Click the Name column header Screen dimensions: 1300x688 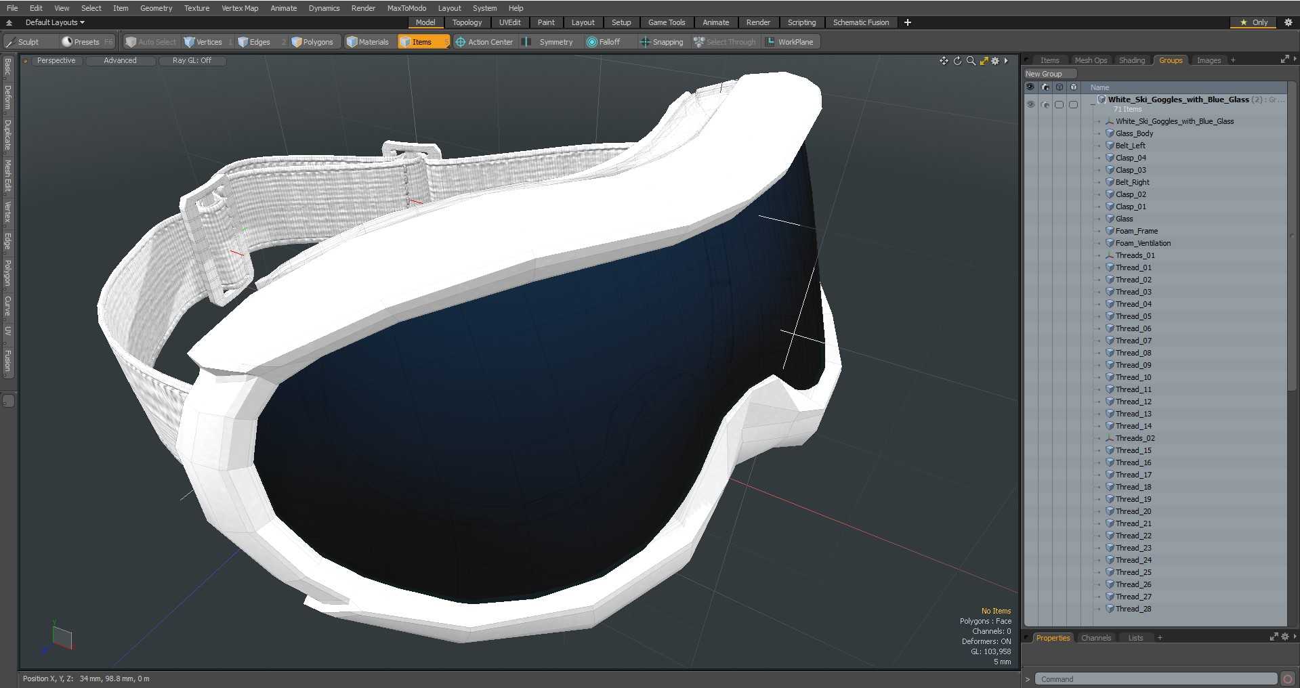1099,87
